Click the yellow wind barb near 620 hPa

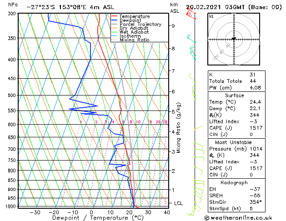(x=199, y=127)
